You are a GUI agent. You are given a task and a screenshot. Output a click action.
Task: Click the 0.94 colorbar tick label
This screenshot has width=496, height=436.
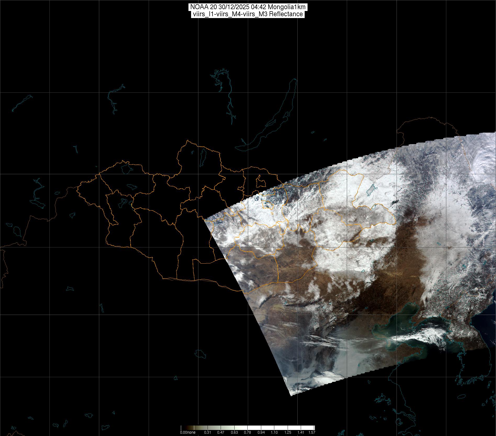[261, 432]
